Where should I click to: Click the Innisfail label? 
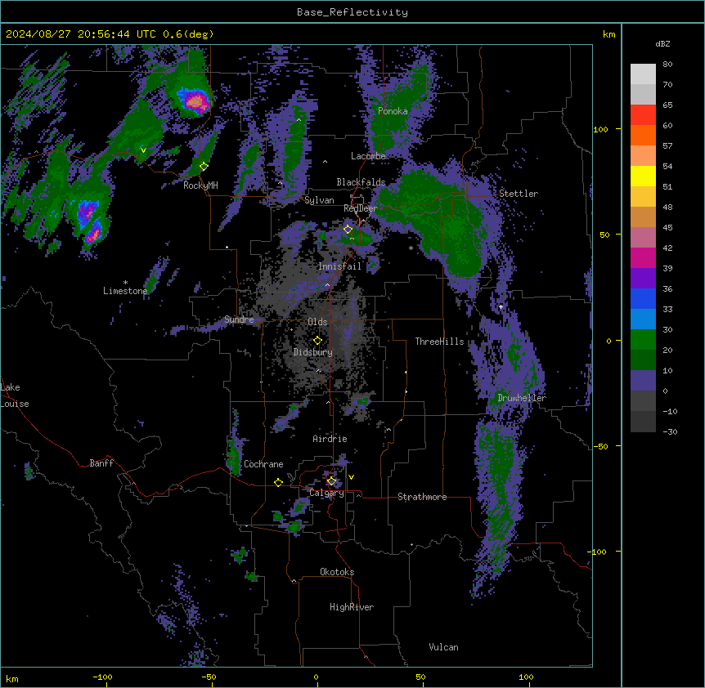(x=339, y=266)
